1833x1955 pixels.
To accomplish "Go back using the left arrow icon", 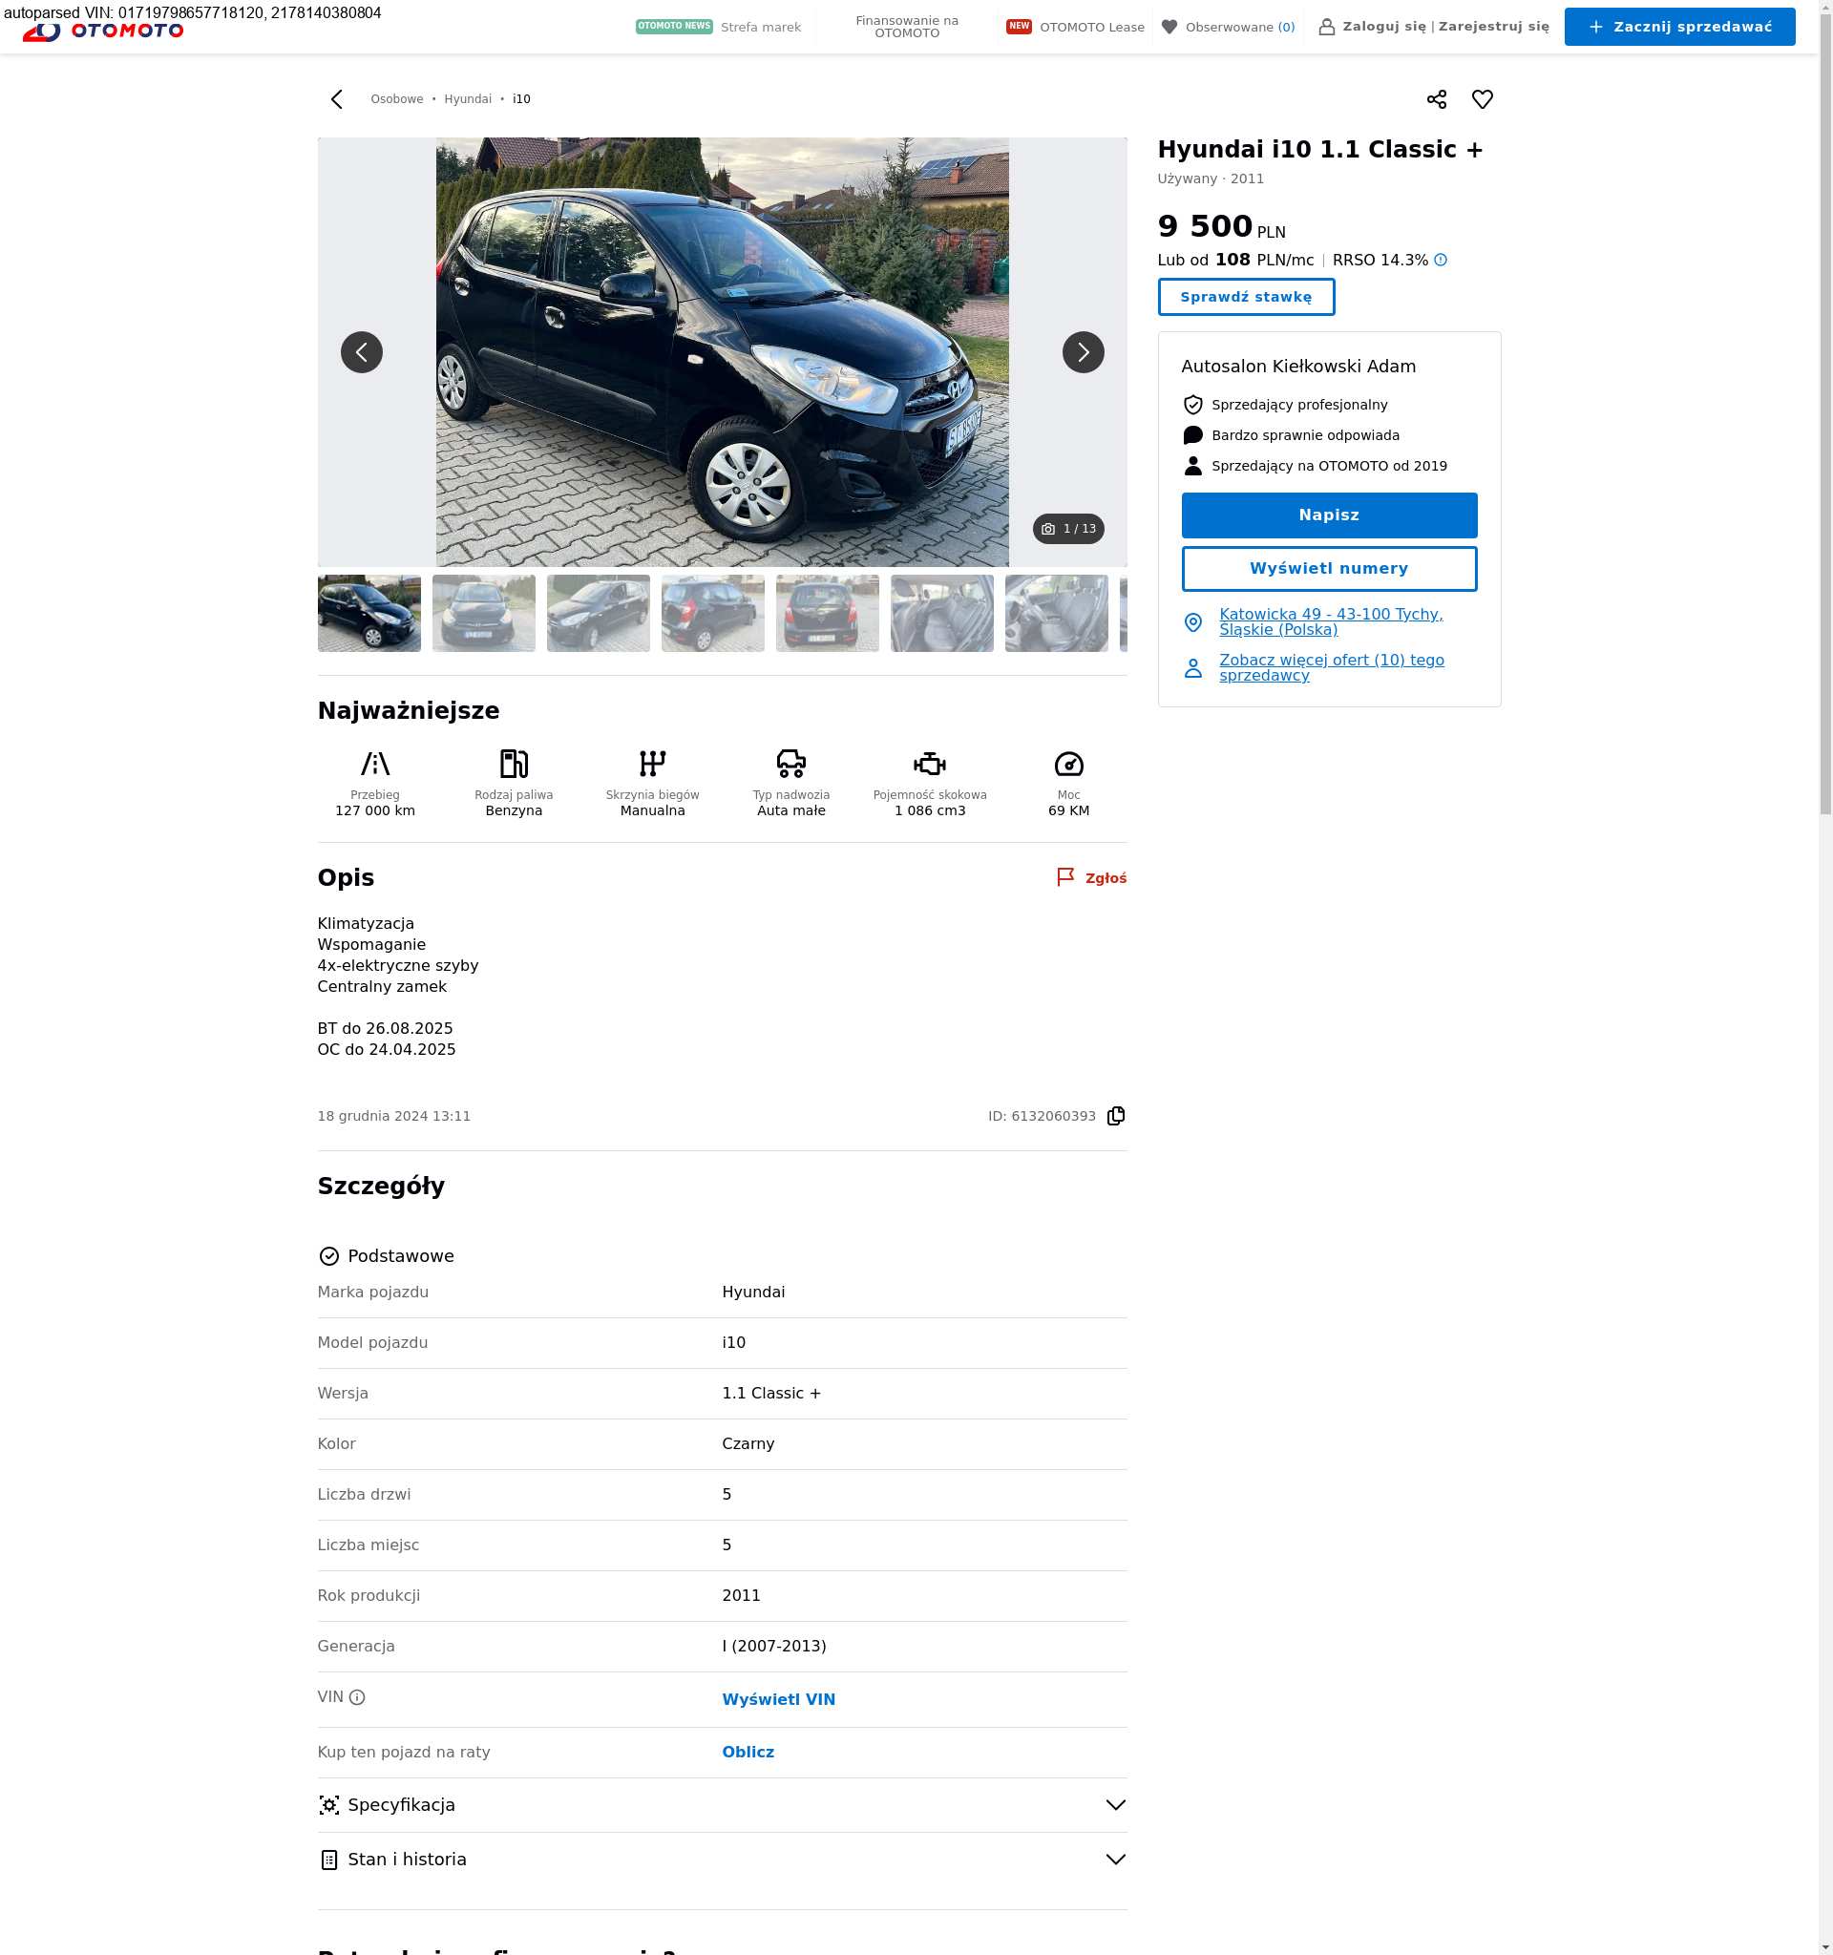I will coord(336,99).
